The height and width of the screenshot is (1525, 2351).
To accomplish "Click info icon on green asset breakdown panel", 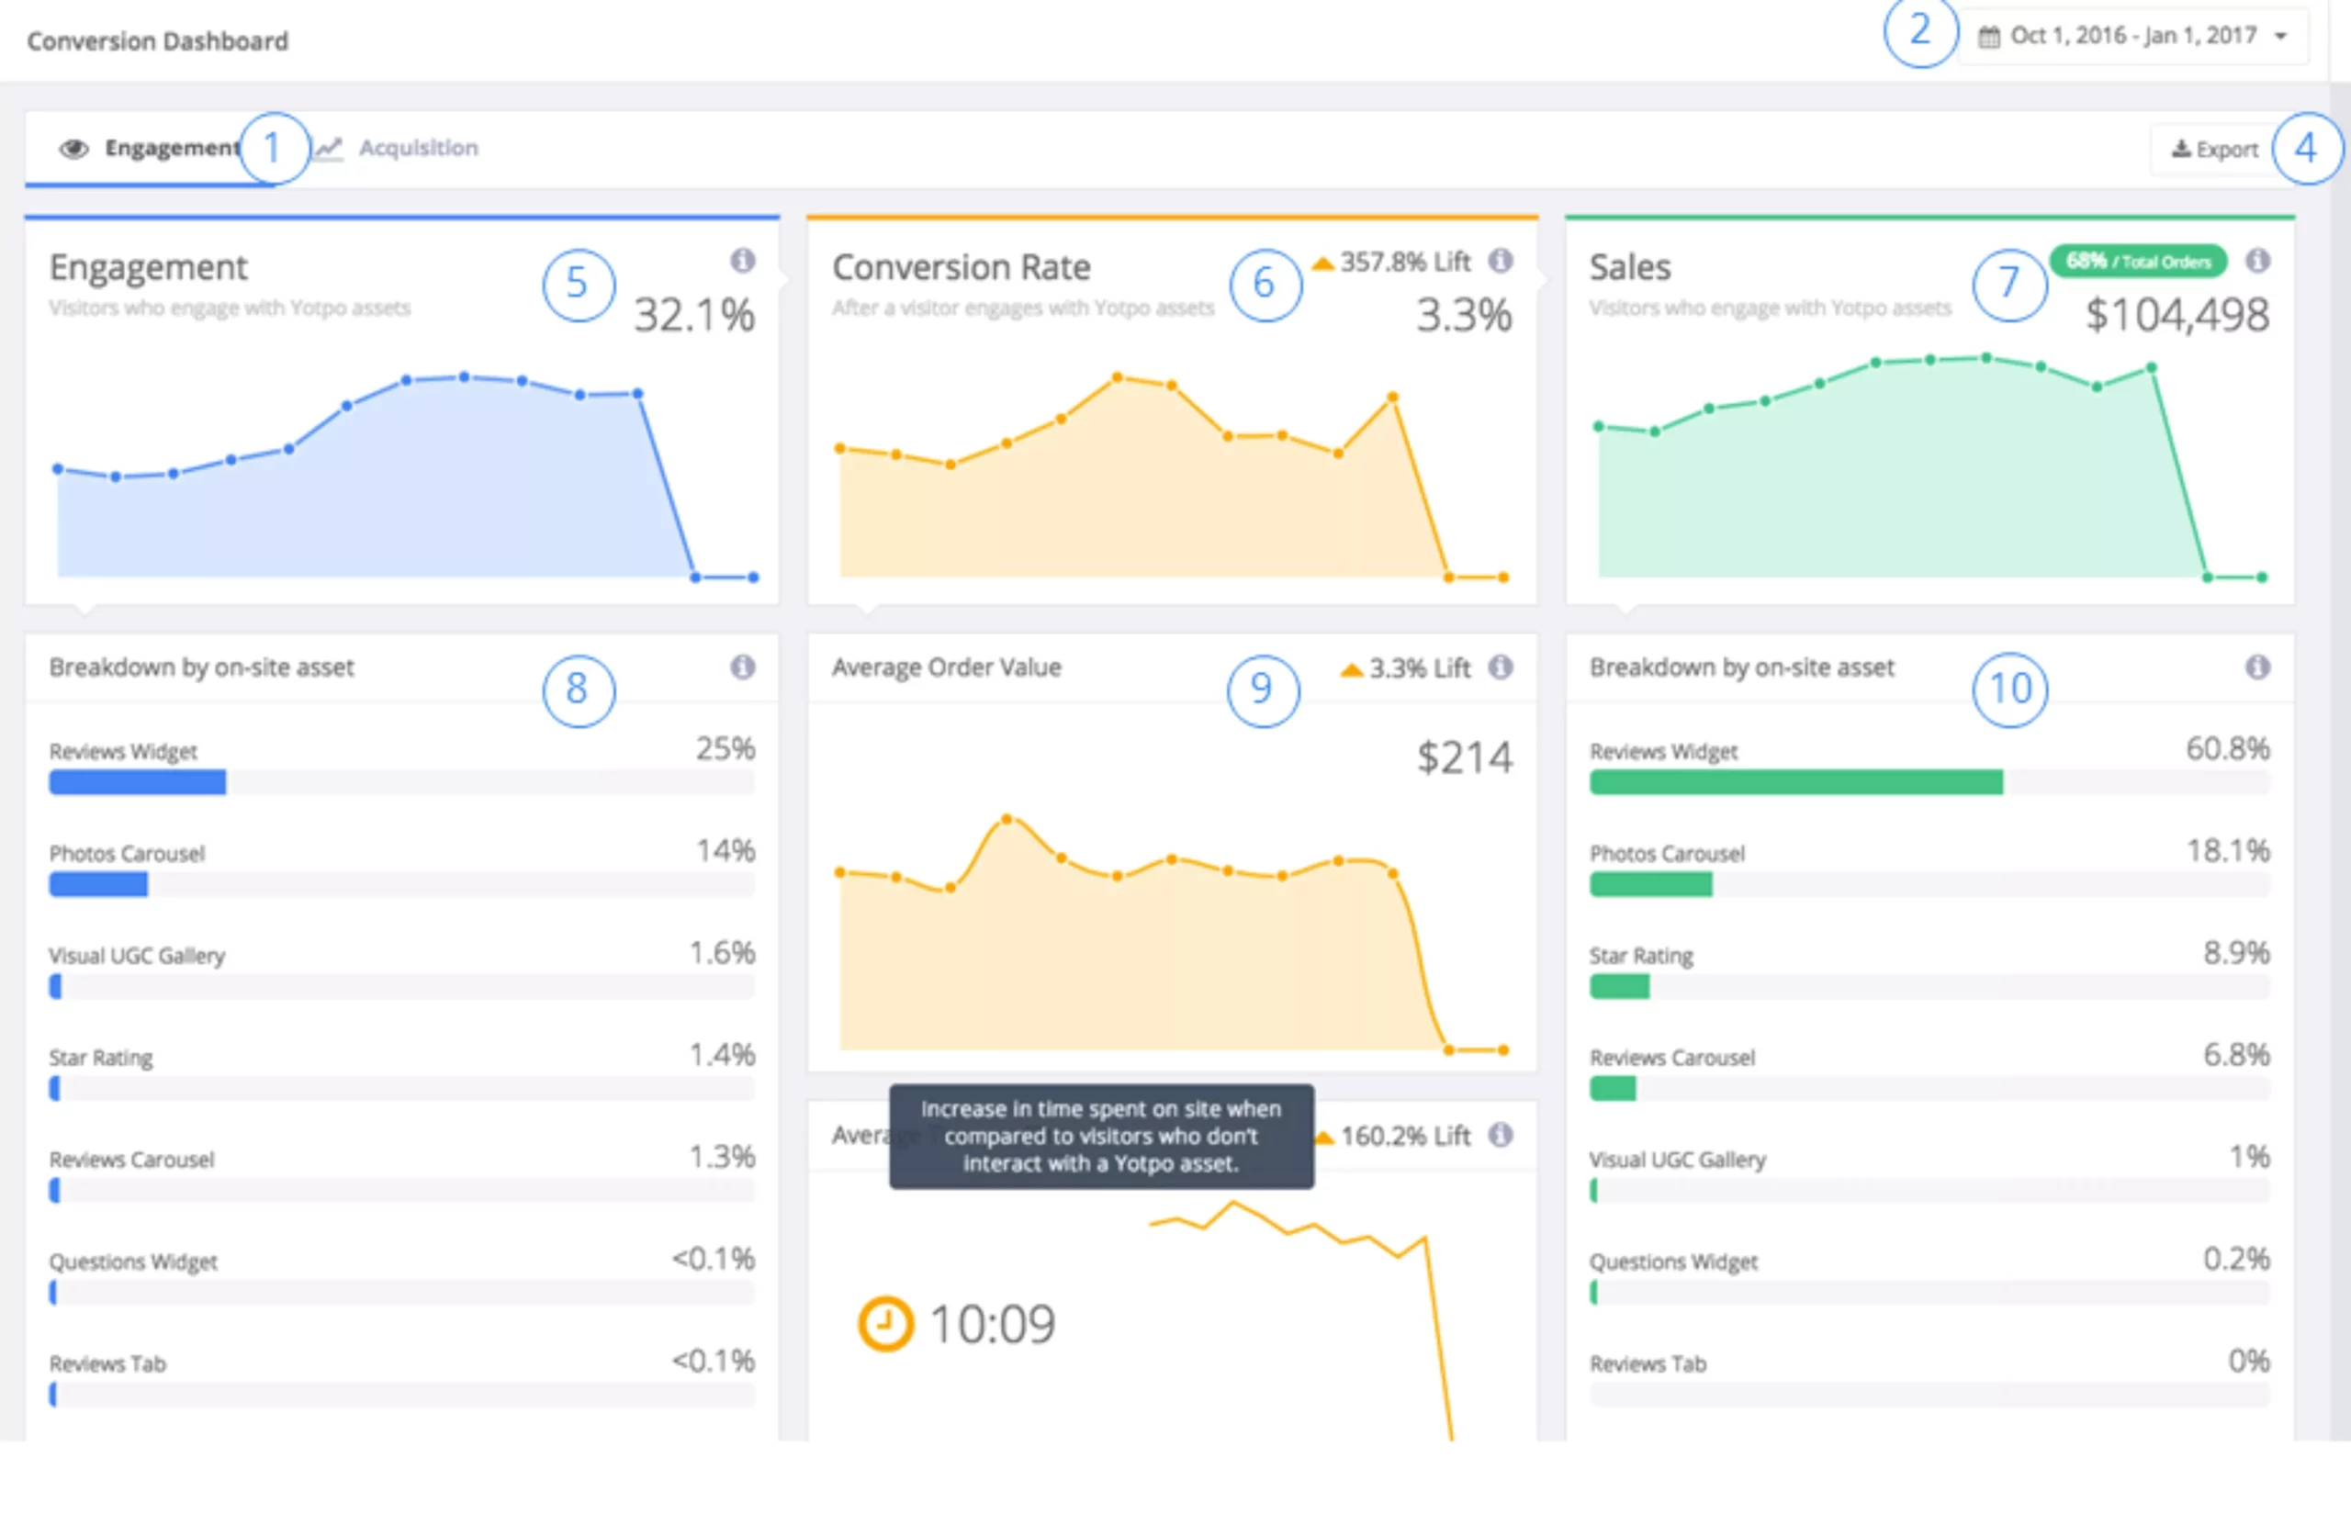I will (x=2257, y=667).
